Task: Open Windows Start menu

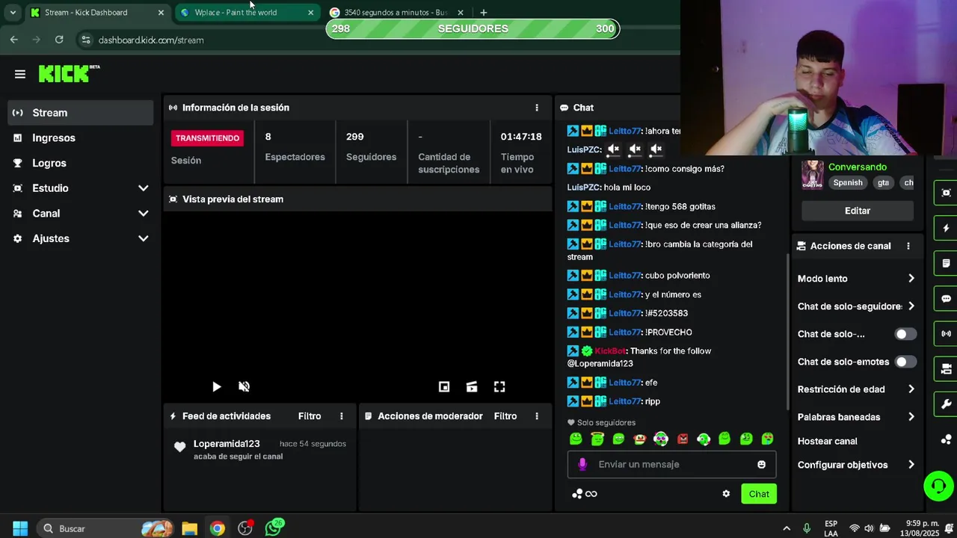Action: (20, 528)
